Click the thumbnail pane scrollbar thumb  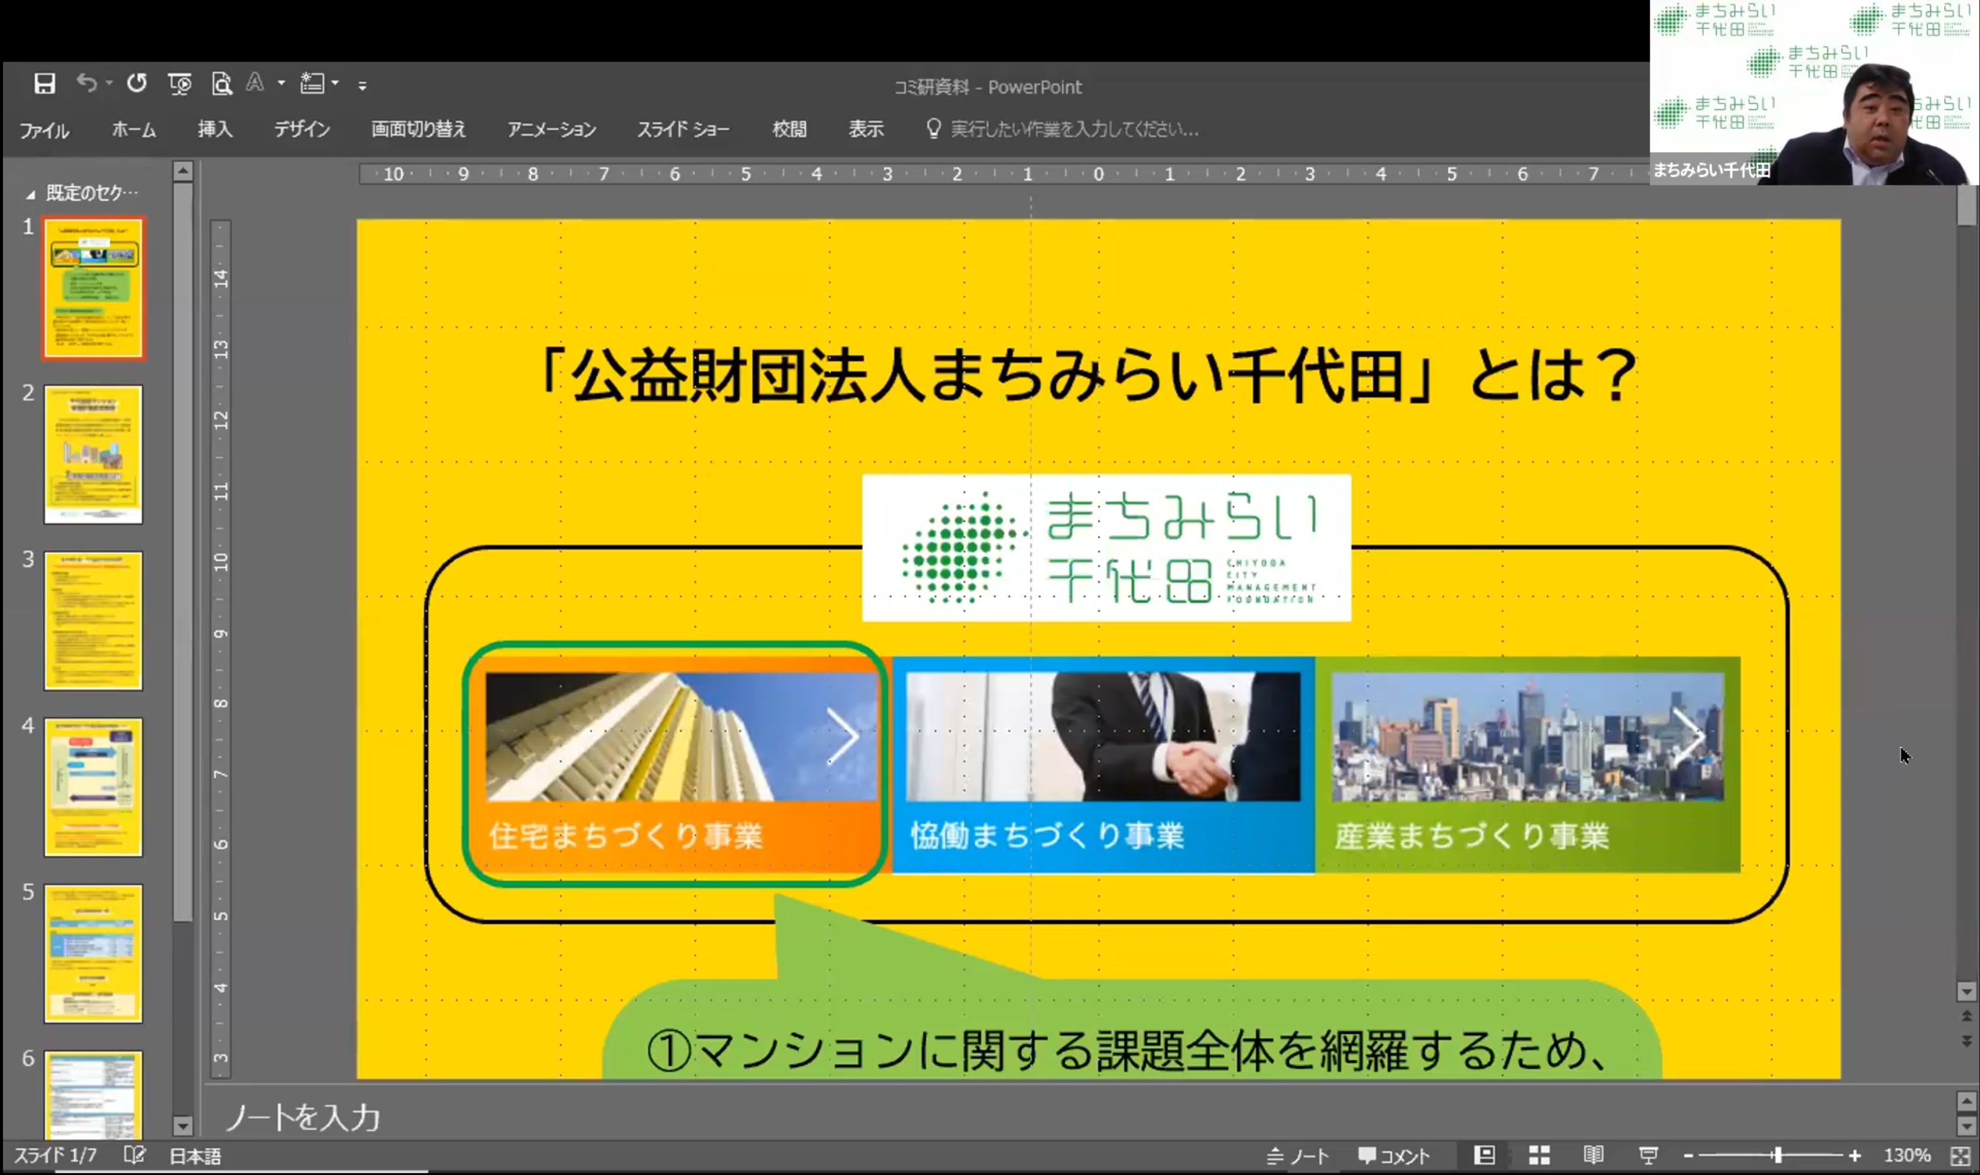click(x=183, y=552)
